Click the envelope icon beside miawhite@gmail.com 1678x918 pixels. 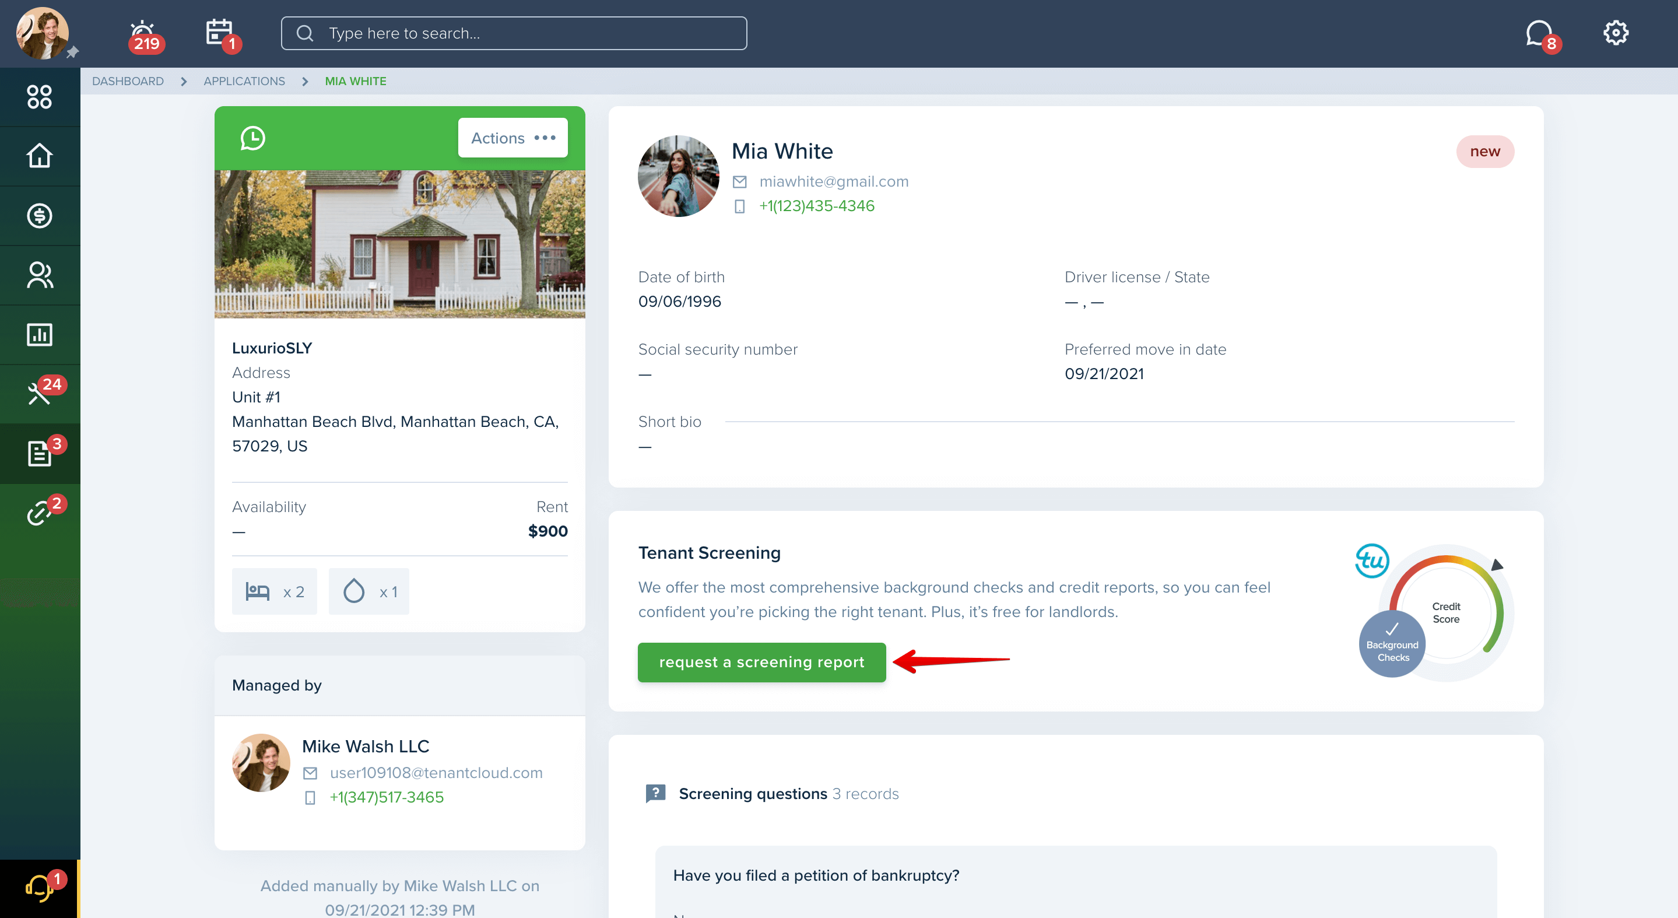[739, 182]
